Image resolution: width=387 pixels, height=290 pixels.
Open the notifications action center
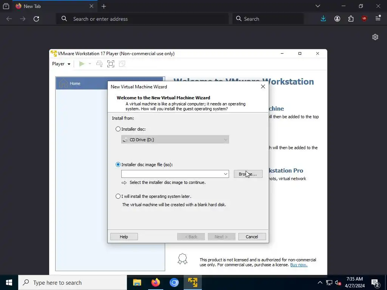(x=375, y=282)
